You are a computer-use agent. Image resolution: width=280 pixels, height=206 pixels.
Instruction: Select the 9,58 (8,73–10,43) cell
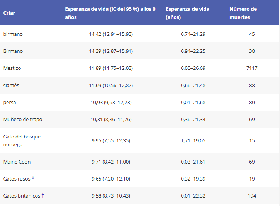coord(111,196)
